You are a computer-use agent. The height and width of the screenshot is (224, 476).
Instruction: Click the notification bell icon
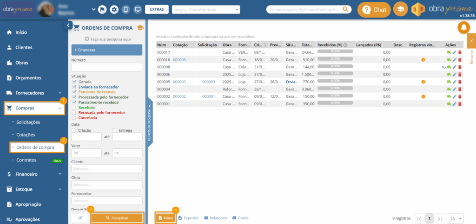click(463, 28)
